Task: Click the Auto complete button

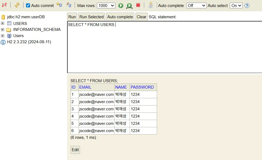Action: point(120,17)
